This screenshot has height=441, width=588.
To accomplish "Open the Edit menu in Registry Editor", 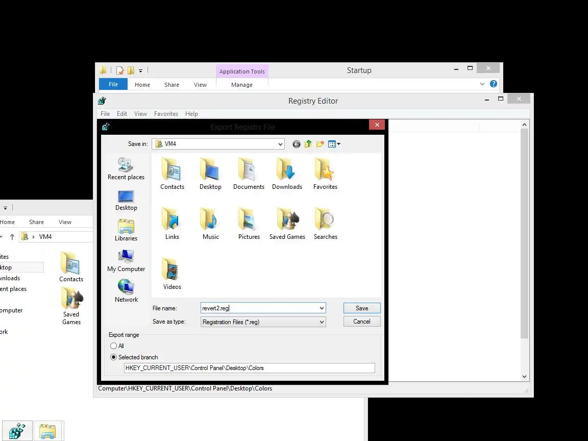I will [x=122, y=114].
